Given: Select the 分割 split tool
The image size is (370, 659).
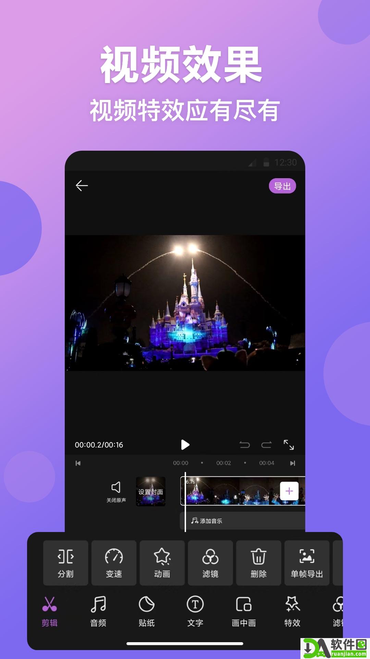Looking at the screenshot, I should [x=66, y=563].
